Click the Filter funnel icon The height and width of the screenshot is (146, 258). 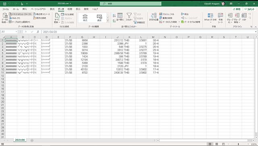pyautogui.click(x=129, y=15)
